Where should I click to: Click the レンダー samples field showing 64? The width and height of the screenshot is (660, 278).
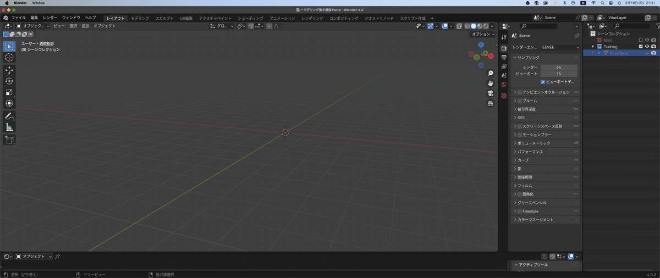559,67
